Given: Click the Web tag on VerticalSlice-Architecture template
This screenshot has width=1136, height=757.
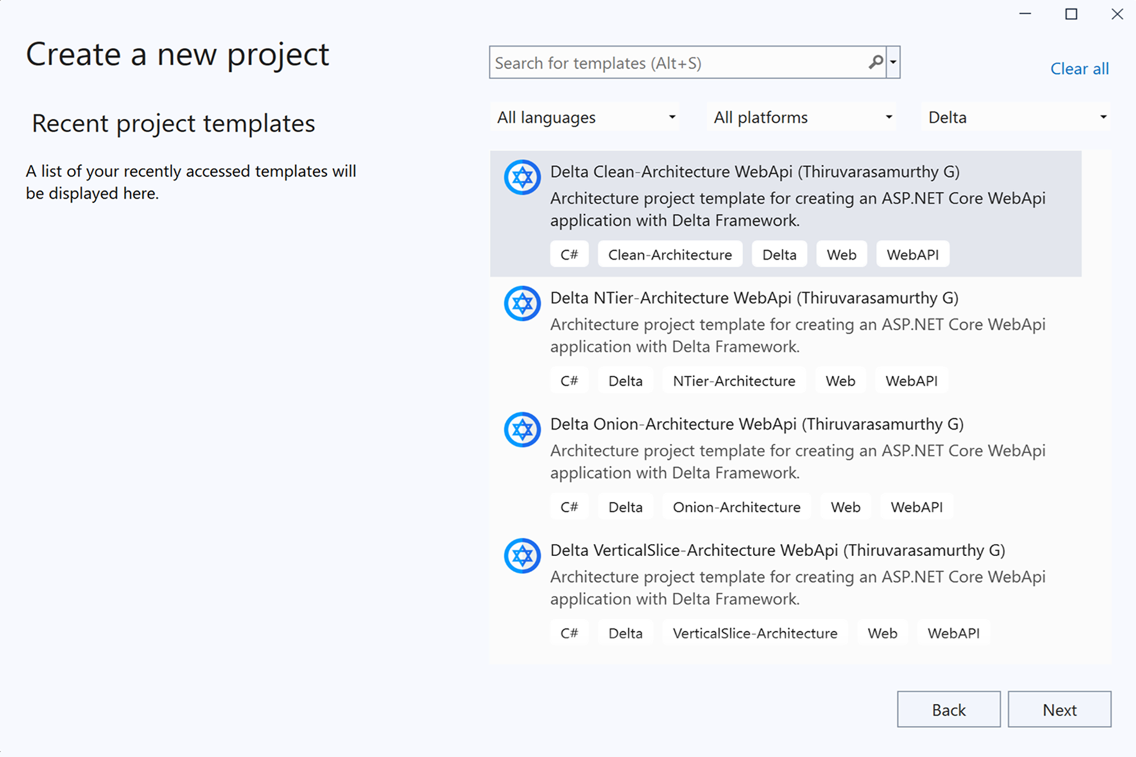Looking at the screenshot, I should [x=882, y=633].
